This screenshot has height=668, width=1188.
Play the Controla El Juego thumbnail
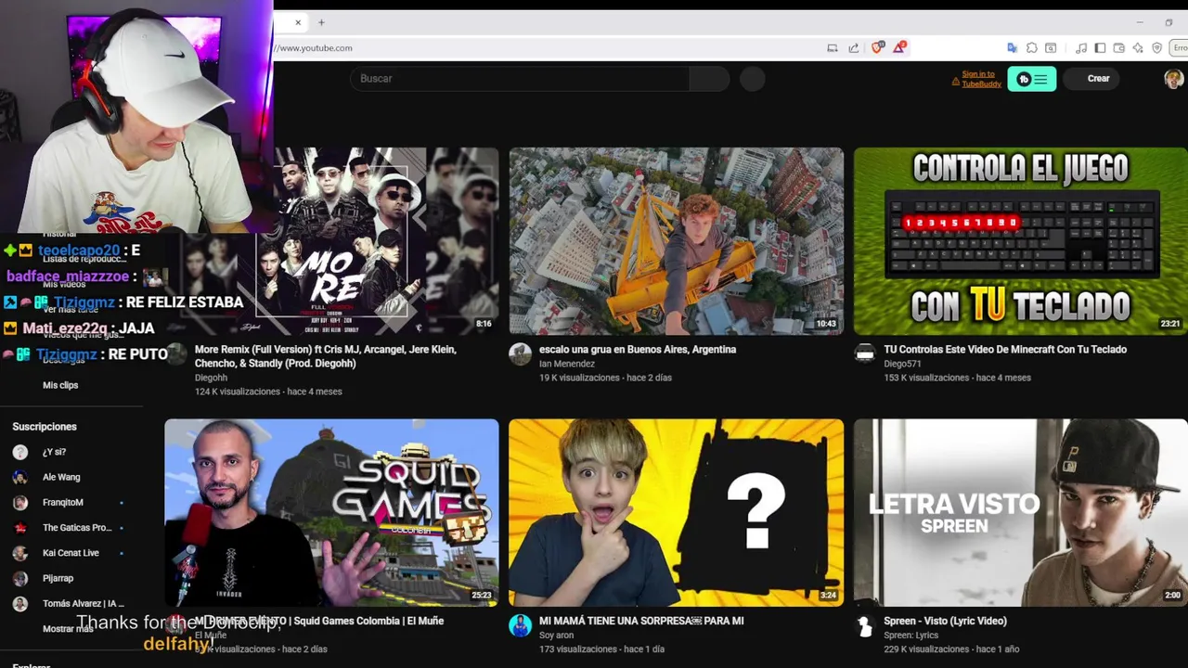click(x=1020, y=241)
